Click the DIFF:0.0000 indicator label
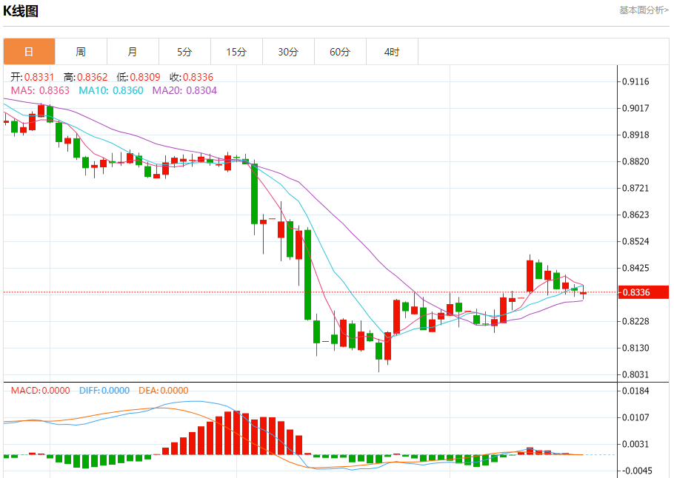 pos(104,391)
